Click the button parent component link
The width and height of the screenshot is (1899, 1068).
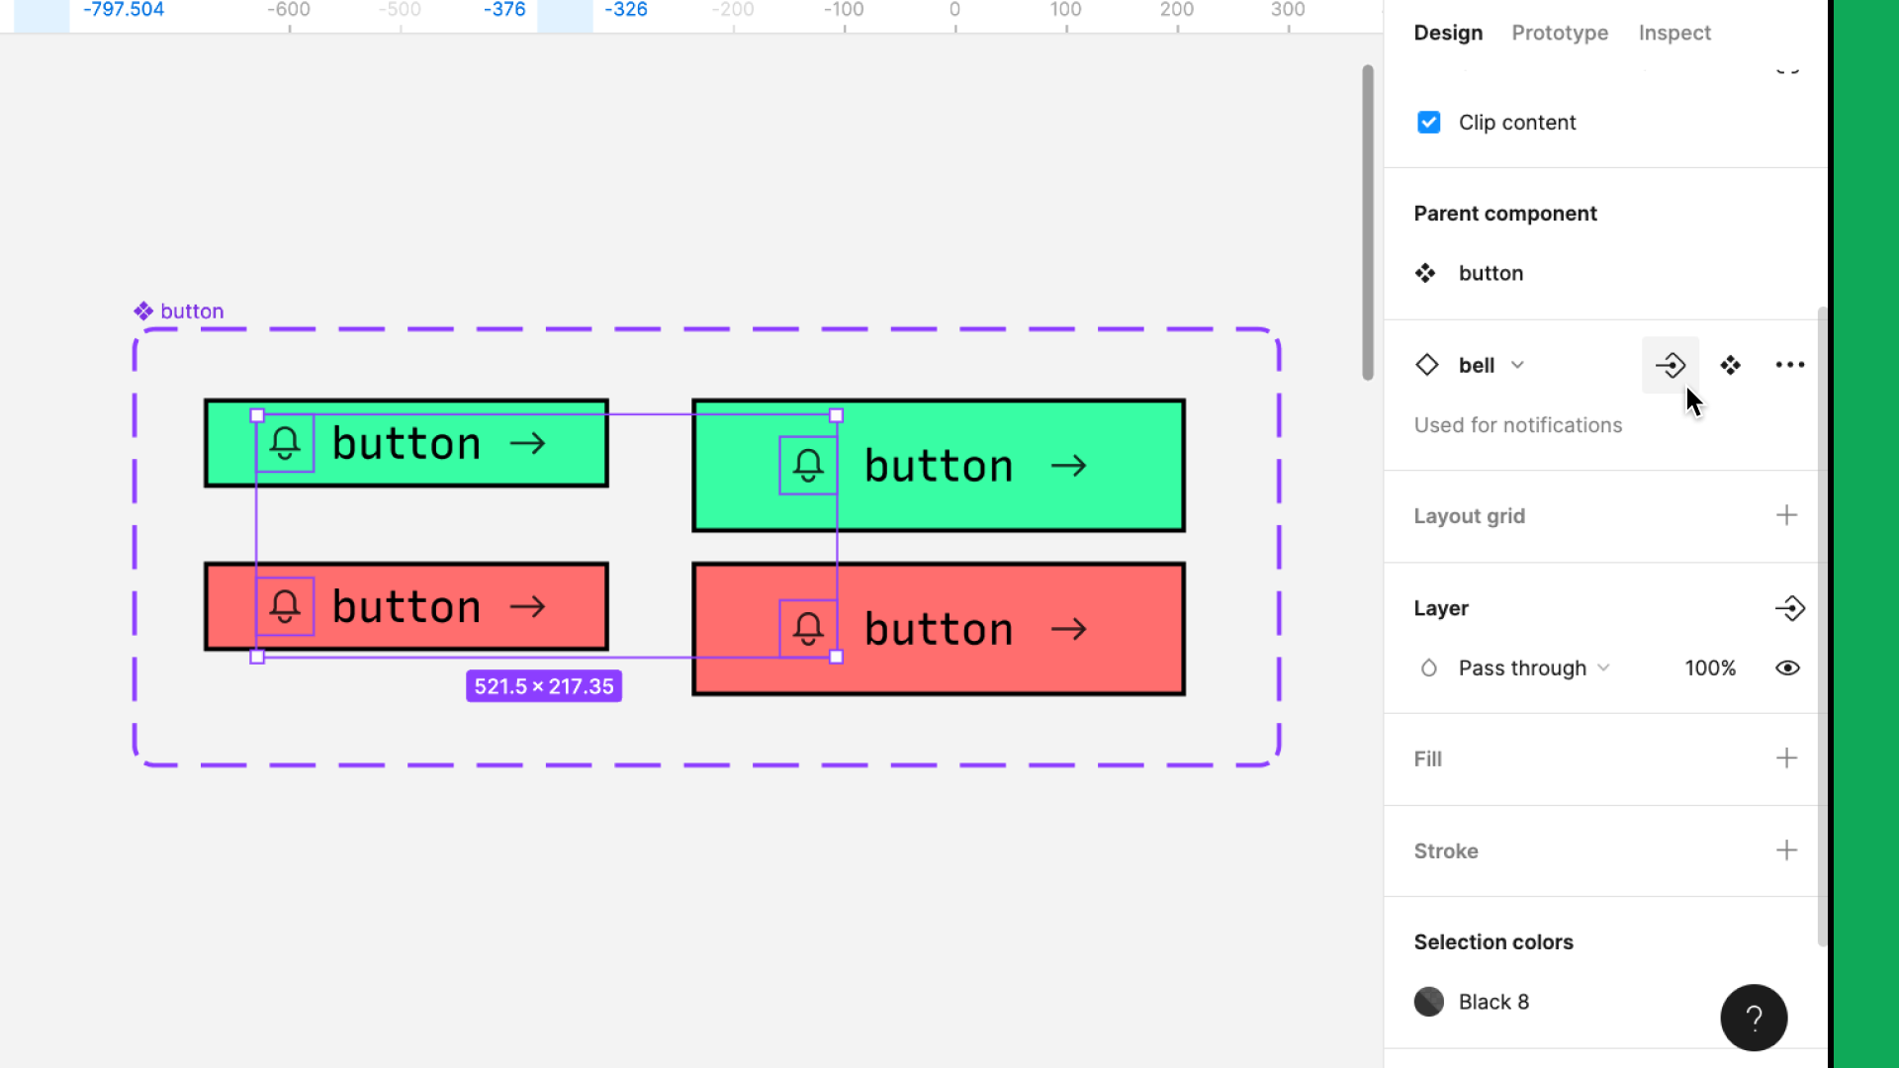pos(1491,273)
